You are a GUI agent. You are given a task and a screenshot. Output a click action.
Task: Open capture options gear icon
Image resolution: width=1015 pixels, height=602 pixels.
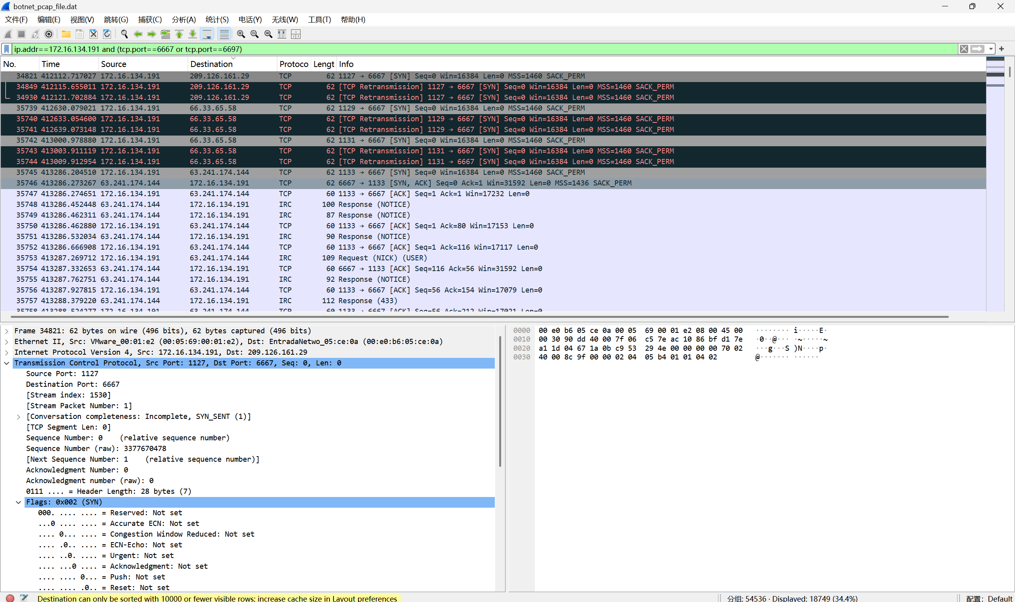click(x=49, y=34)
